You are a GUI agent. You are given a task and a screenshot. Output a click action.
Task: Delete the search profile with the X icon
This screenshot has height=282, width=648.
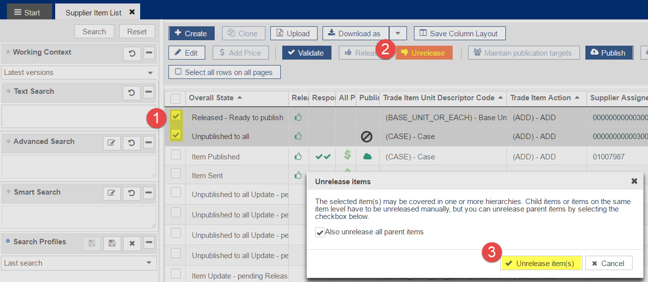coord(132,243)
